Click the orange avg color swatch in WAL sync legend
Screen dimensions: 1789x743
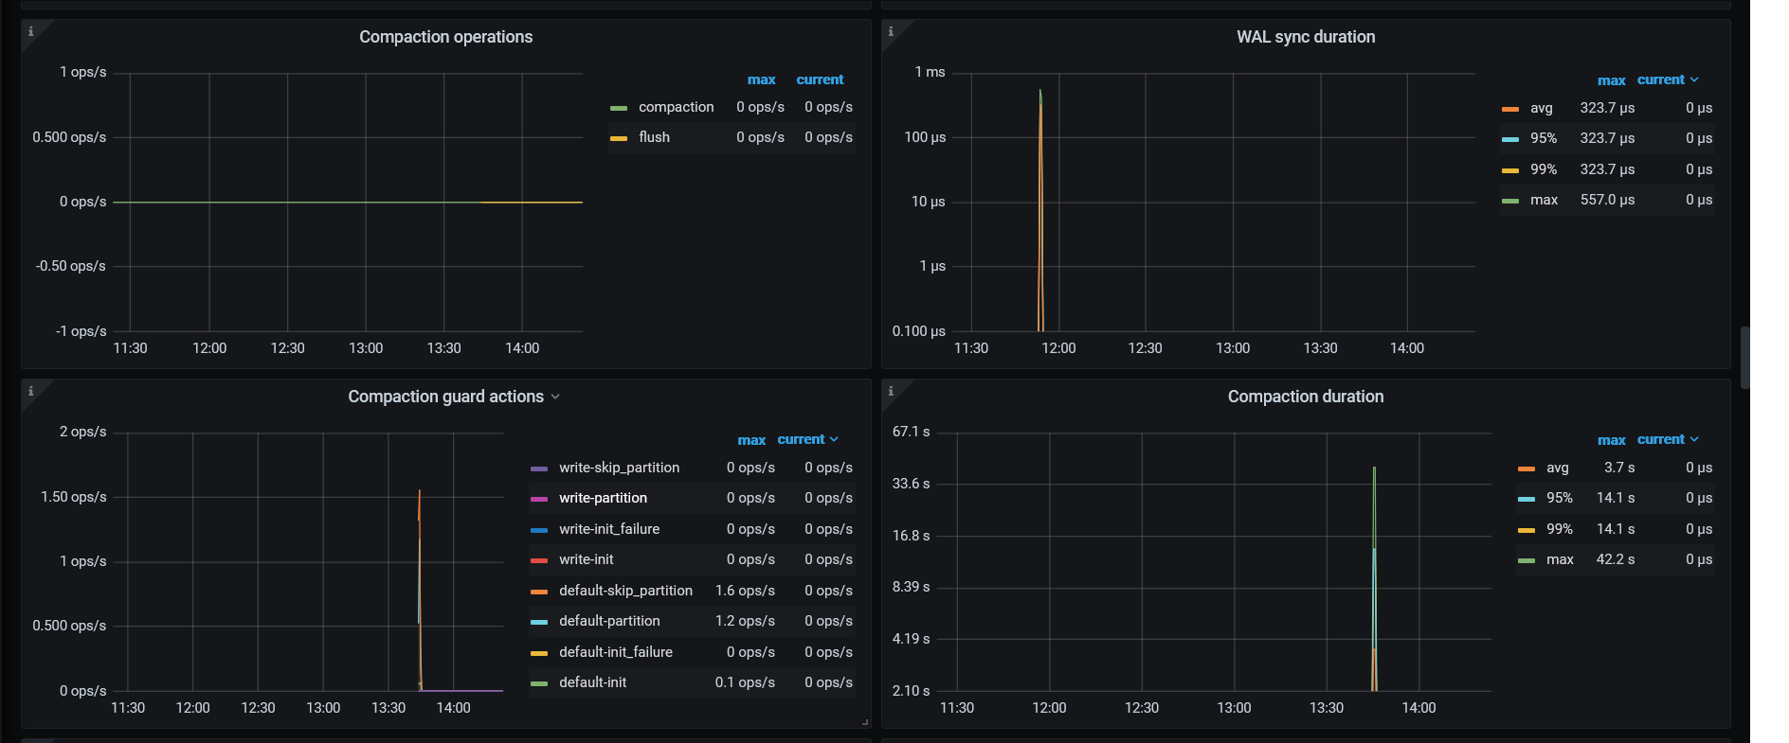1510,109
